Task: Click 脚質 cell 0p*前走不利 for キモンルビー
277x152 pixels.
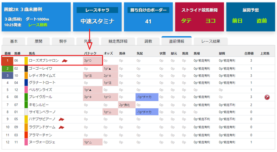Action: (x=227, y=105)
